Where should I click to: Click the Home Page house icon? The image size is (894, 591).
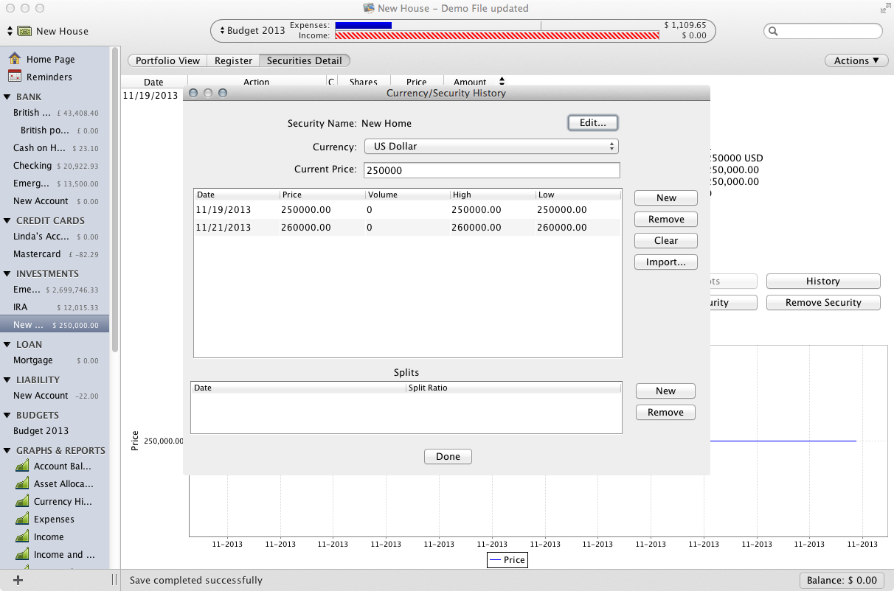15,59
